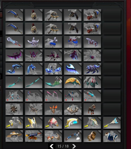Select the pink furry creature item

53,123
